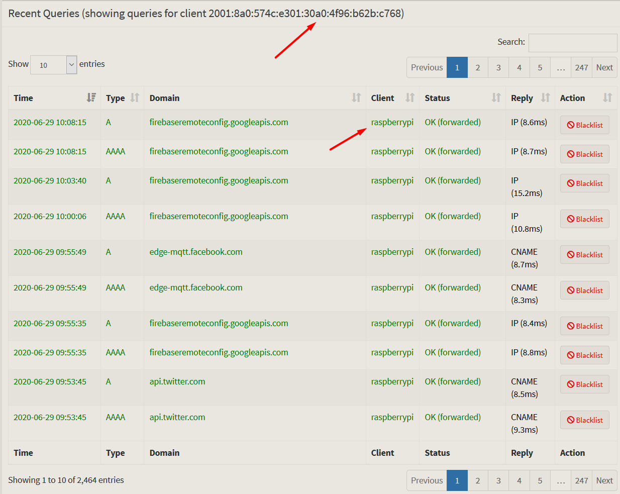Click timestamp 2020-06-29 10:03:40
The width and height of the screenshot is (620, 494).
(x=50, y=180)
